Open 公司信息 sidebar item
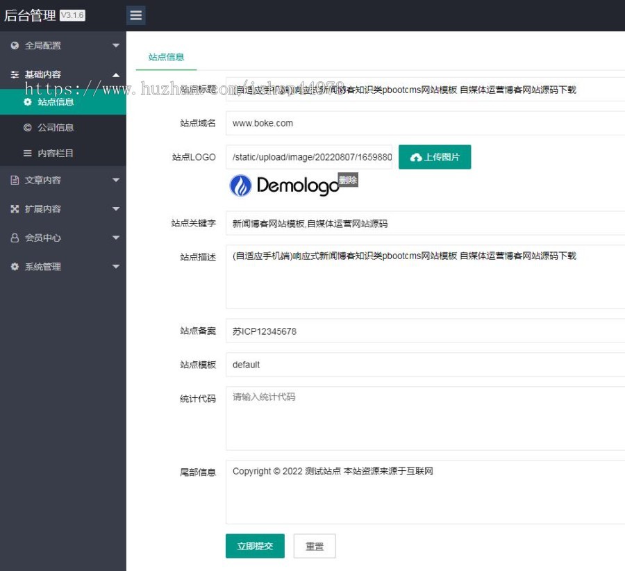The width and height of the screenshot is (625, 571). coord(63,128)
